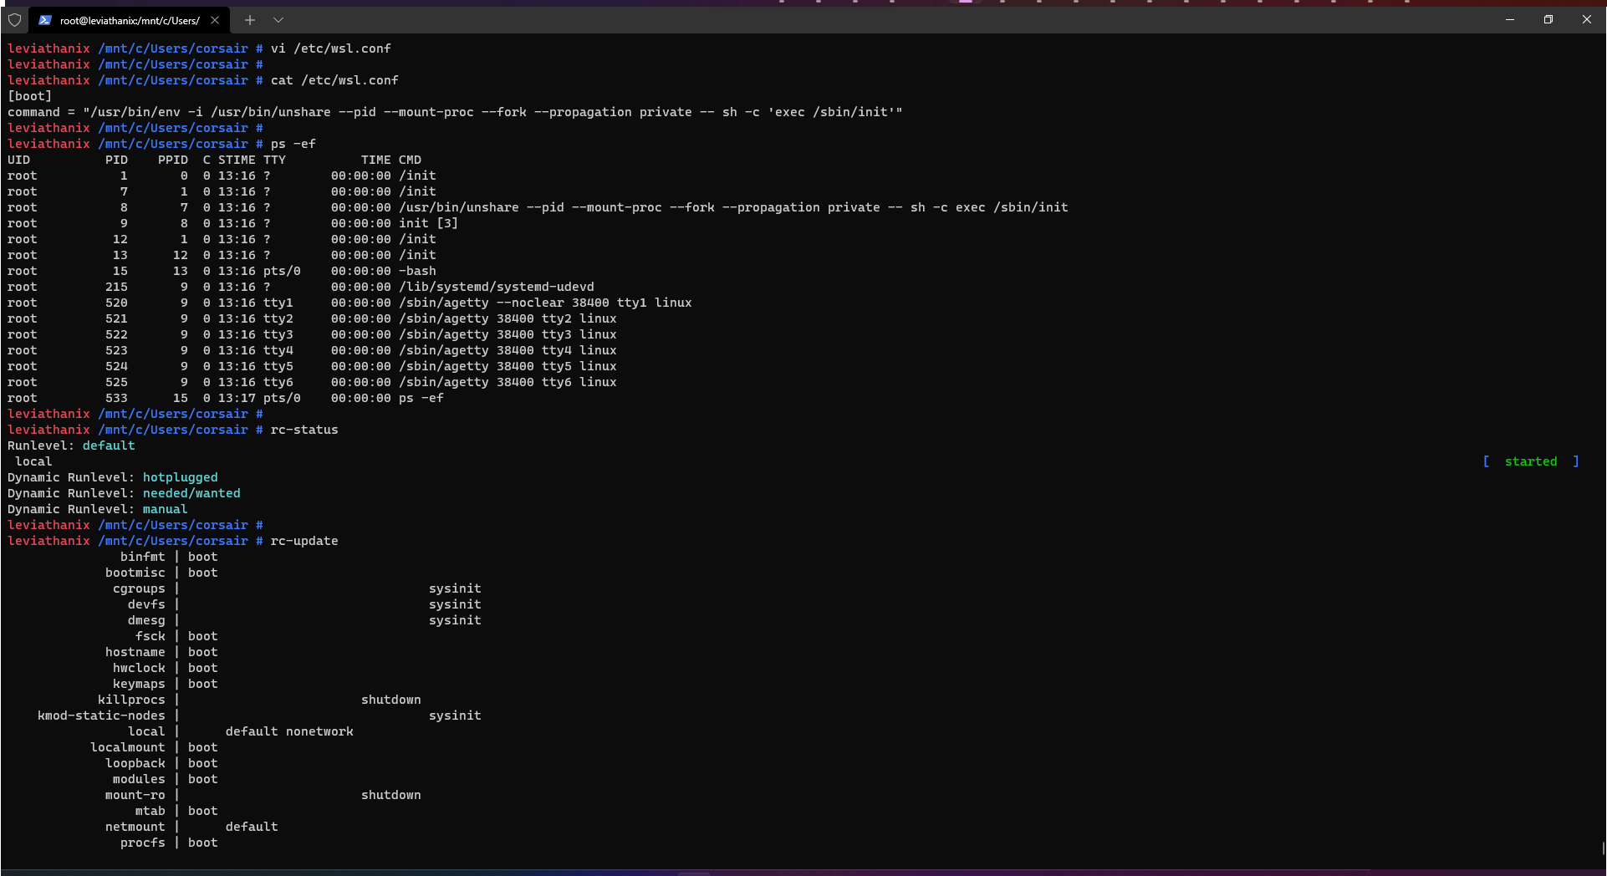1607x876 pixels.
Task: Open the new tab dropdown chevron
Action: click(278, 19)
